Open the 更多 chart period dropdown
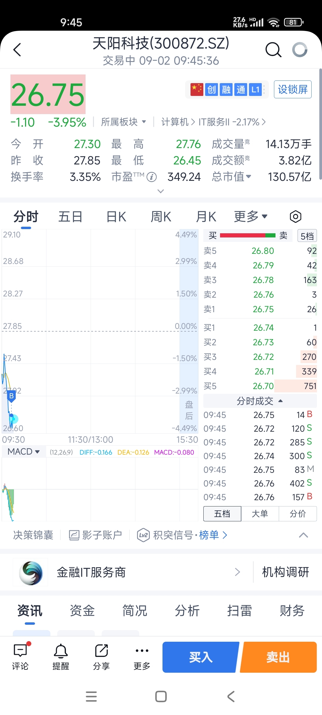This screenshot has width=322, height=715. point(250,217)
